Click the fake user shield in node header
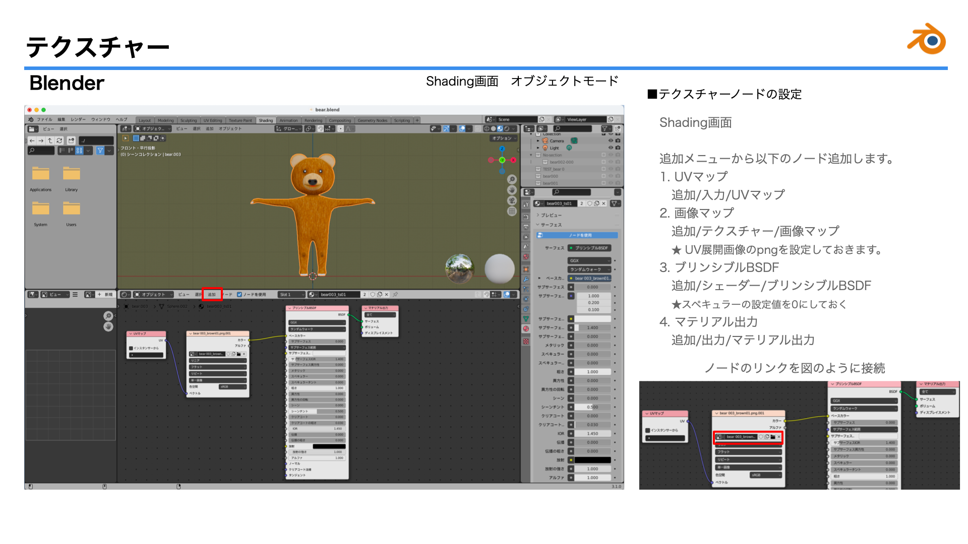 (x=373, y=294)
